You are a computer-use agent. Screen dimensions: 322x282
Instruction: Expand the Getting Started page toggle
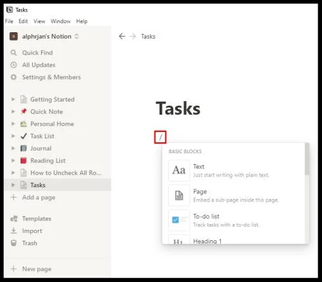(x=13, y=99)
